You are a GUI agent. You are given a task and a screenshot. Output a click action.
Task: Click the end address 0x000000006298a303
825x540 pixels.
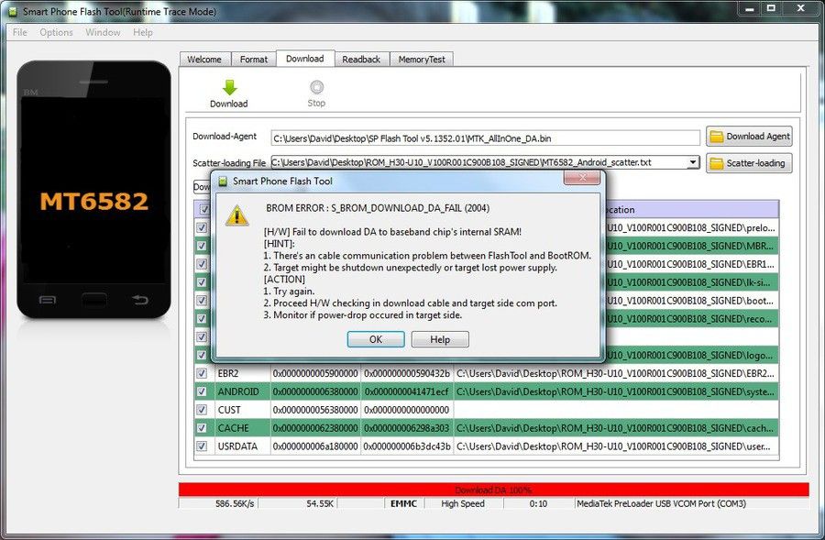(407, 428)
